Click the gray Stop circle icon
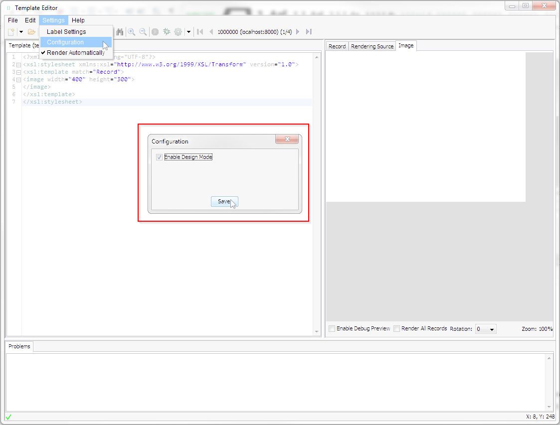This screenshot has height=425, width=560. tap(155, 32)
